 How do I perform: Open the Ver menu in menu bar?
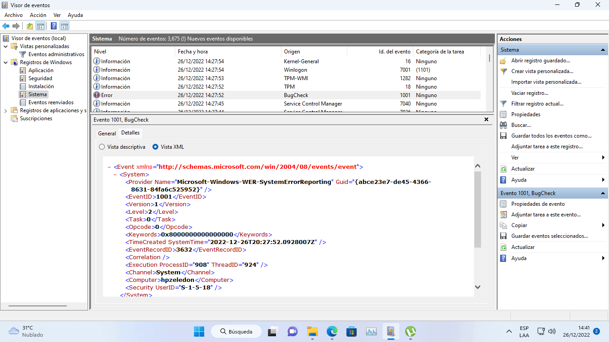57,15
